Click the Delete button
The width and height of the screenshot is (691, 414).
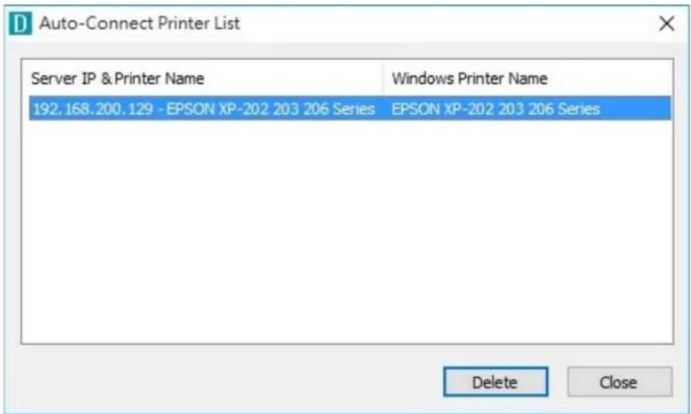496,382
